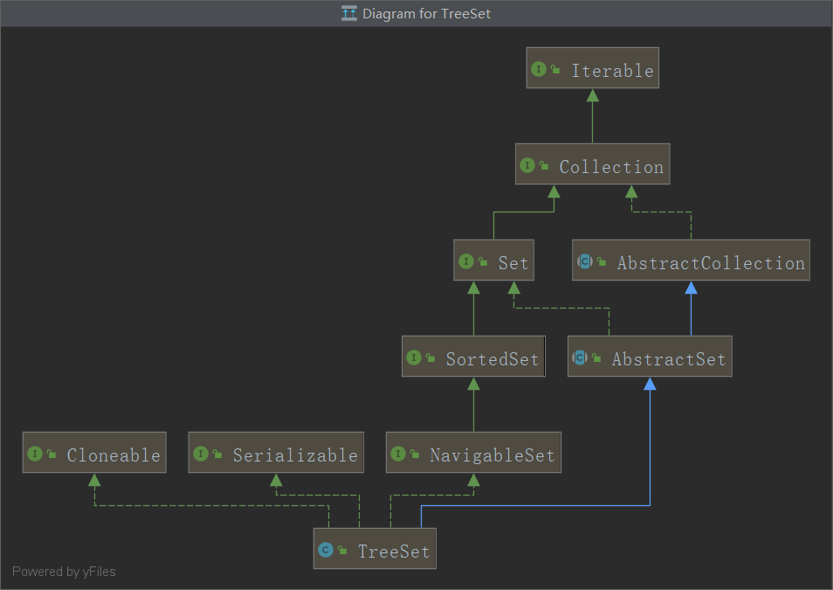Select the Serializable interface node
Screen dimensions: 833x590
(x=294, y=455)
